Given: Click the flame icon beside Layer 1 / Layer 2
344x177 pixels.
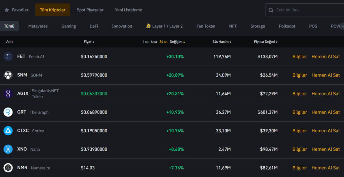Looking at the screenshot, I should [x=148, y=26].
